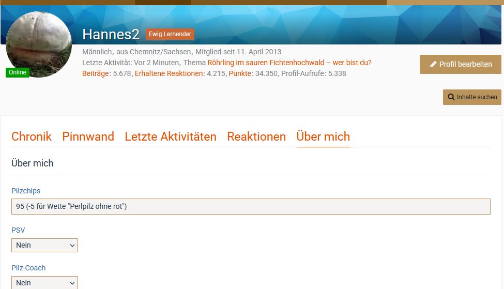This screenshot has height=289, width=504.
Task: Click the Punkte link in profile stats
Action: click(x=240, y=73)
